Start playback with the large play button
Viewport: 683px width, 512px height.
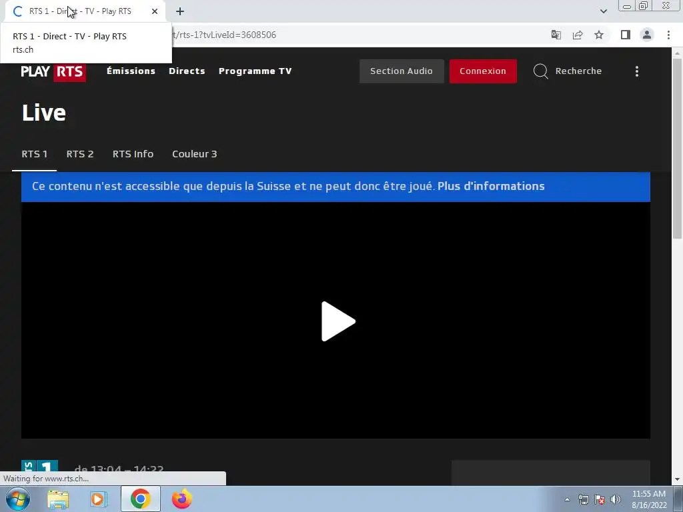click(338, 321)
